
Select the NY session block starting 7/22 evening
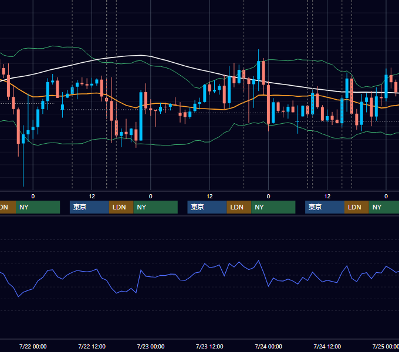click(155, 207)
